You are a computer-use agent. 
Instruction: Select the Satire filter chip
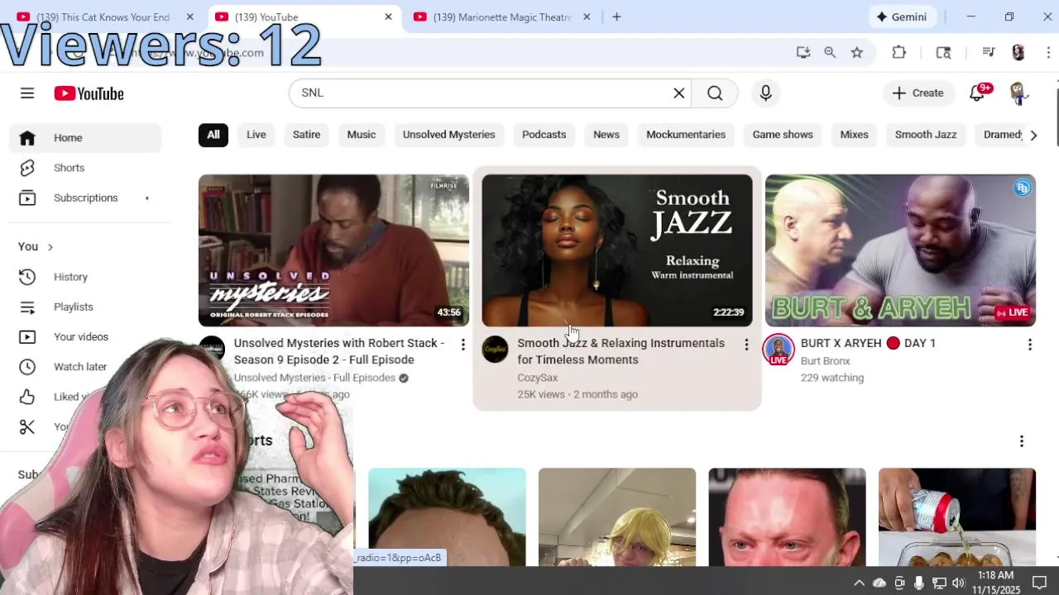[x=306, y=135]
